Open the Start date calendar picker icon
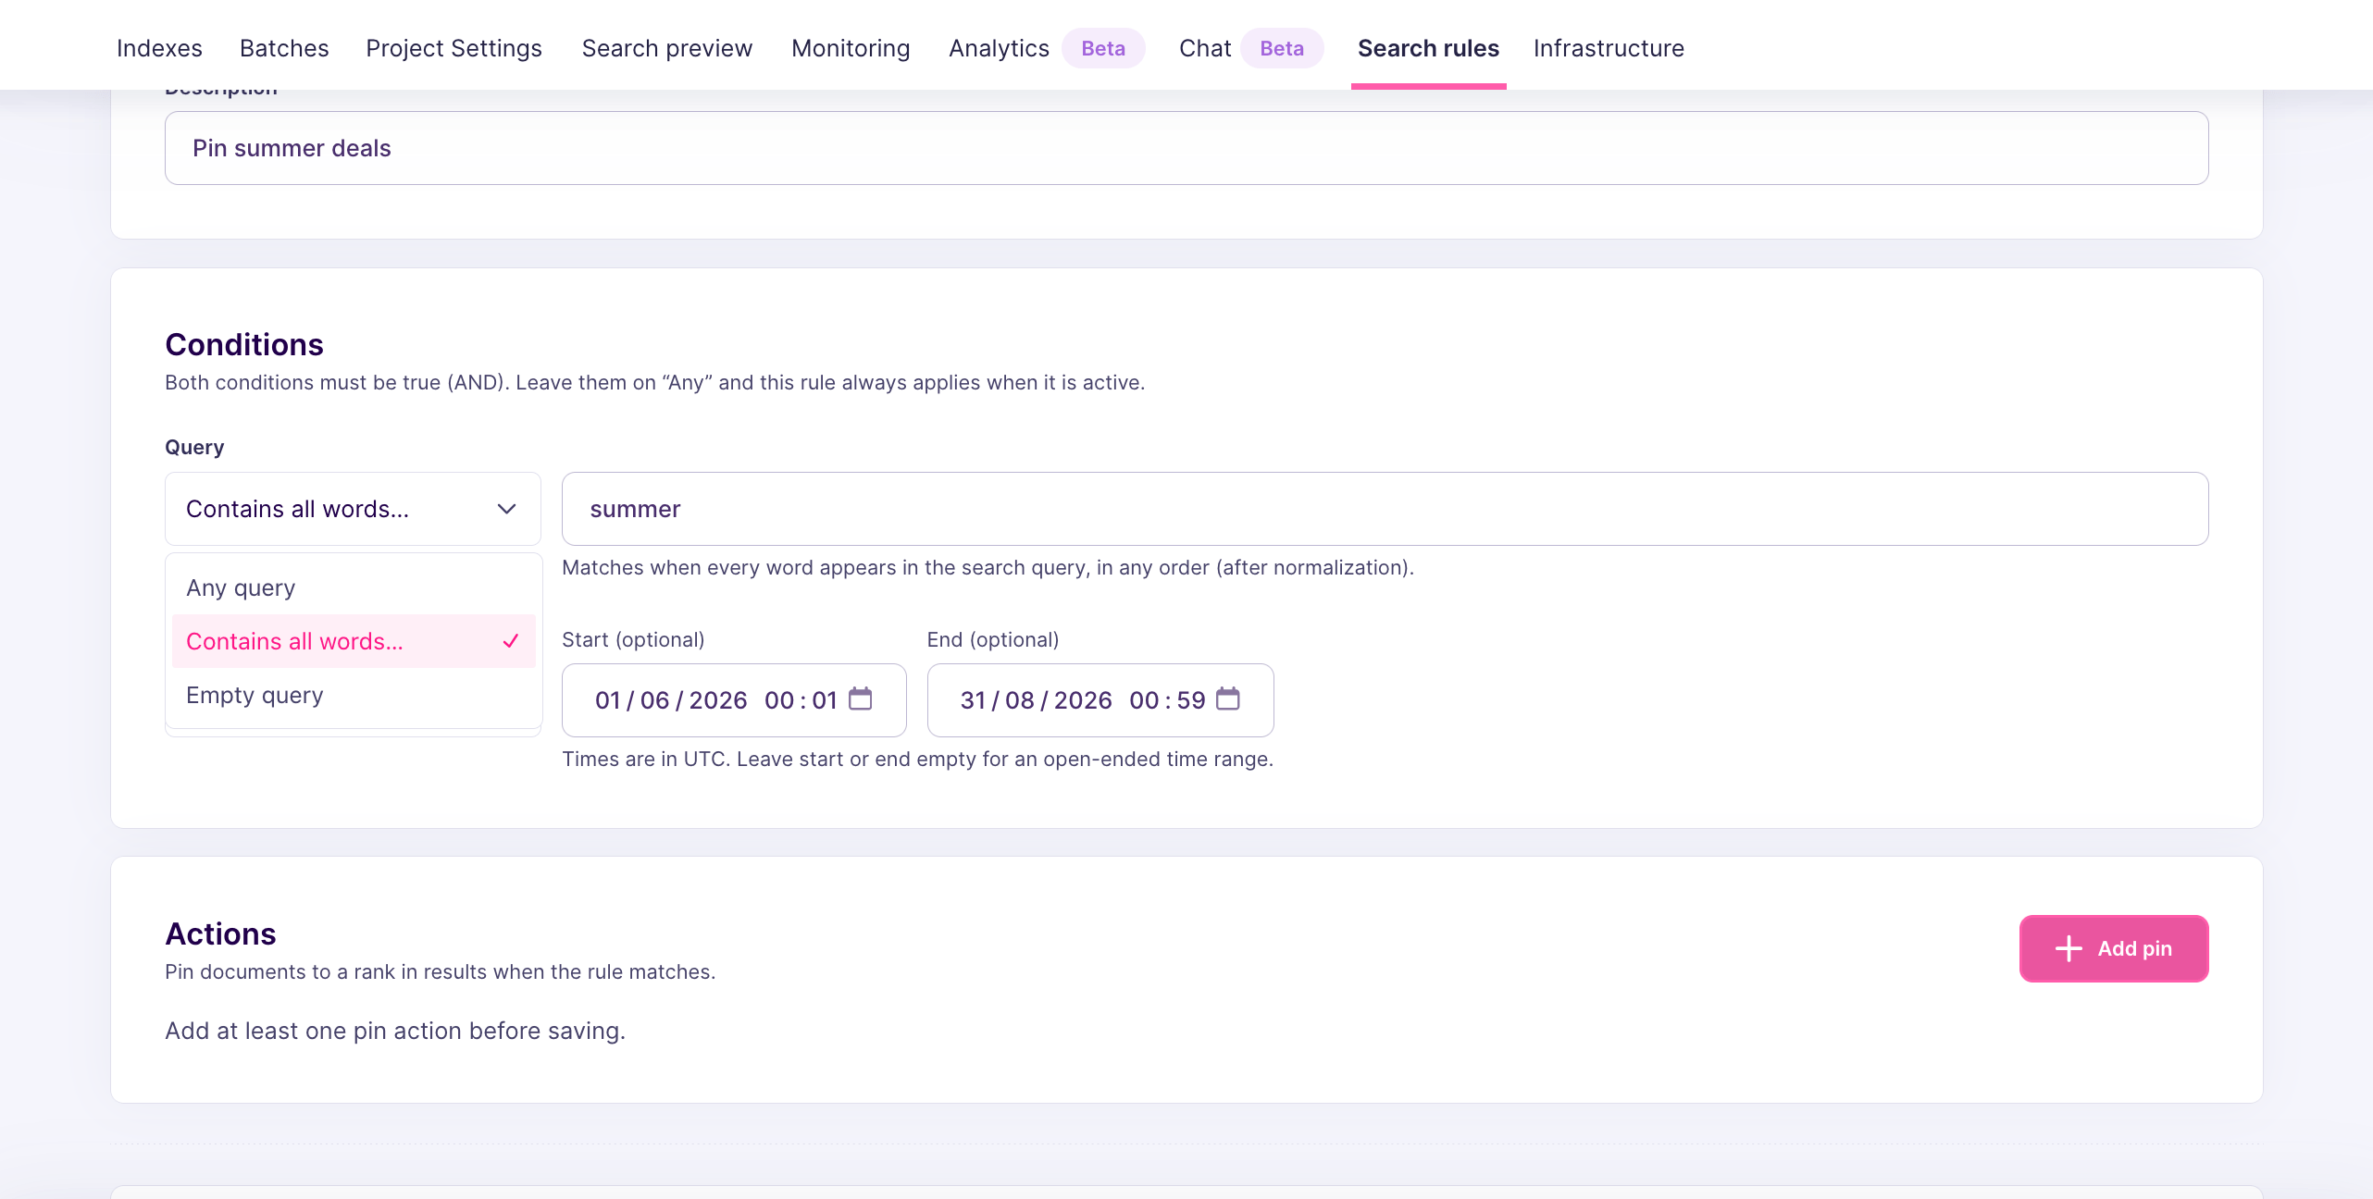 tap(861, 698)
